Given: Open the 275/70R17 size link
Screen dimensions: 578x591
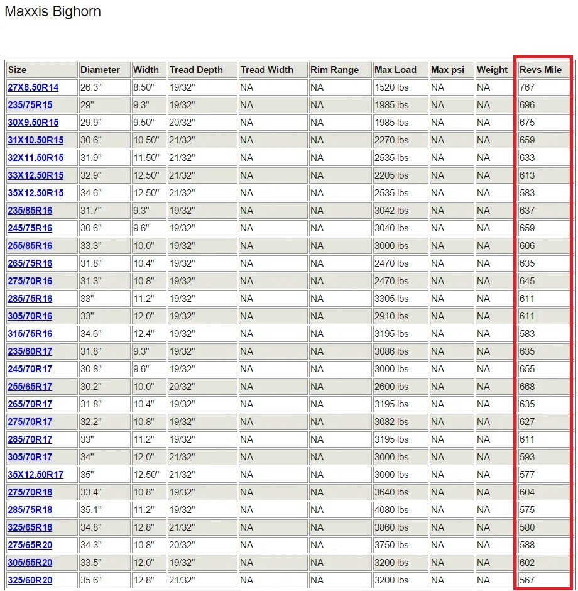Looking at the screenshot, I should pyautogui.click(x=30, y=421).
